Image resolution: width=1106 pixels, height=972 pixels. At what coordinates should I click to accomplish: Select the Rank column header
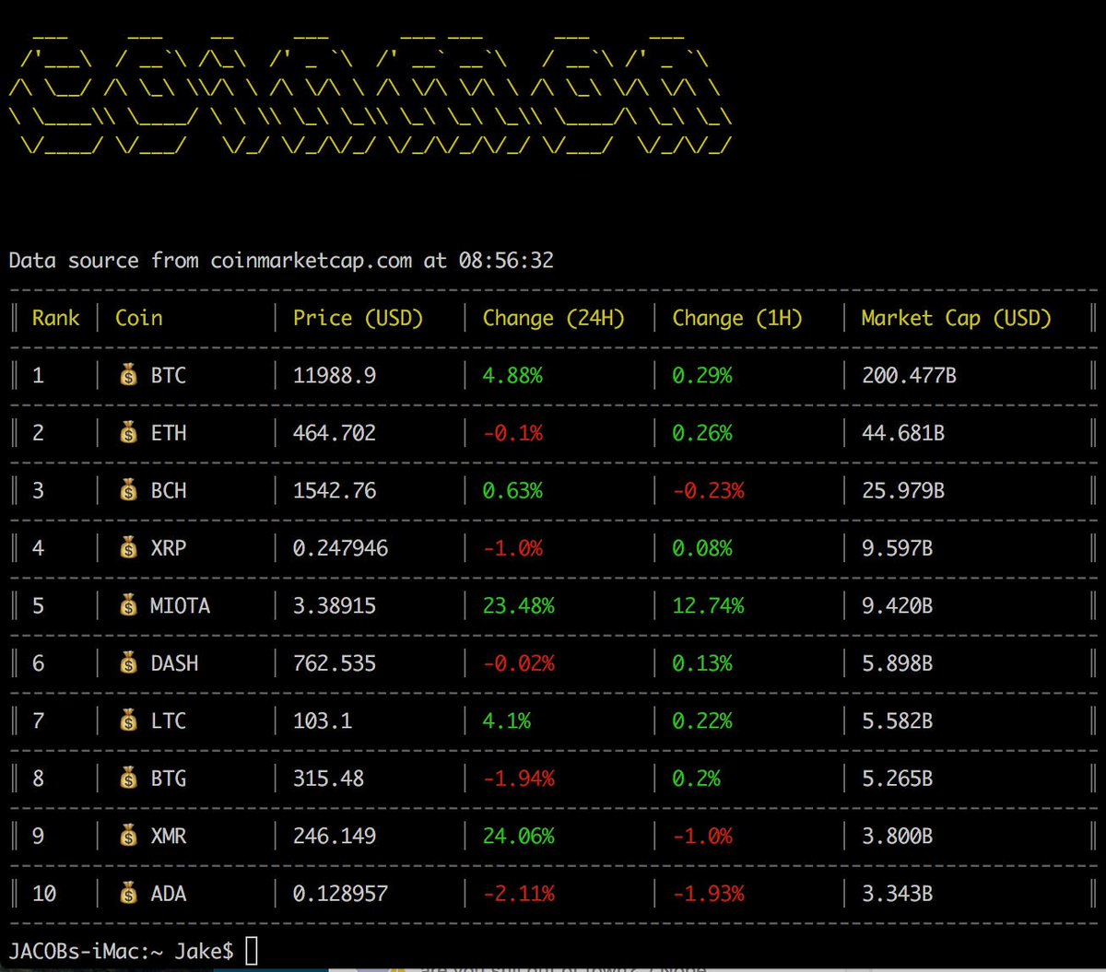(x=56, y=318)
